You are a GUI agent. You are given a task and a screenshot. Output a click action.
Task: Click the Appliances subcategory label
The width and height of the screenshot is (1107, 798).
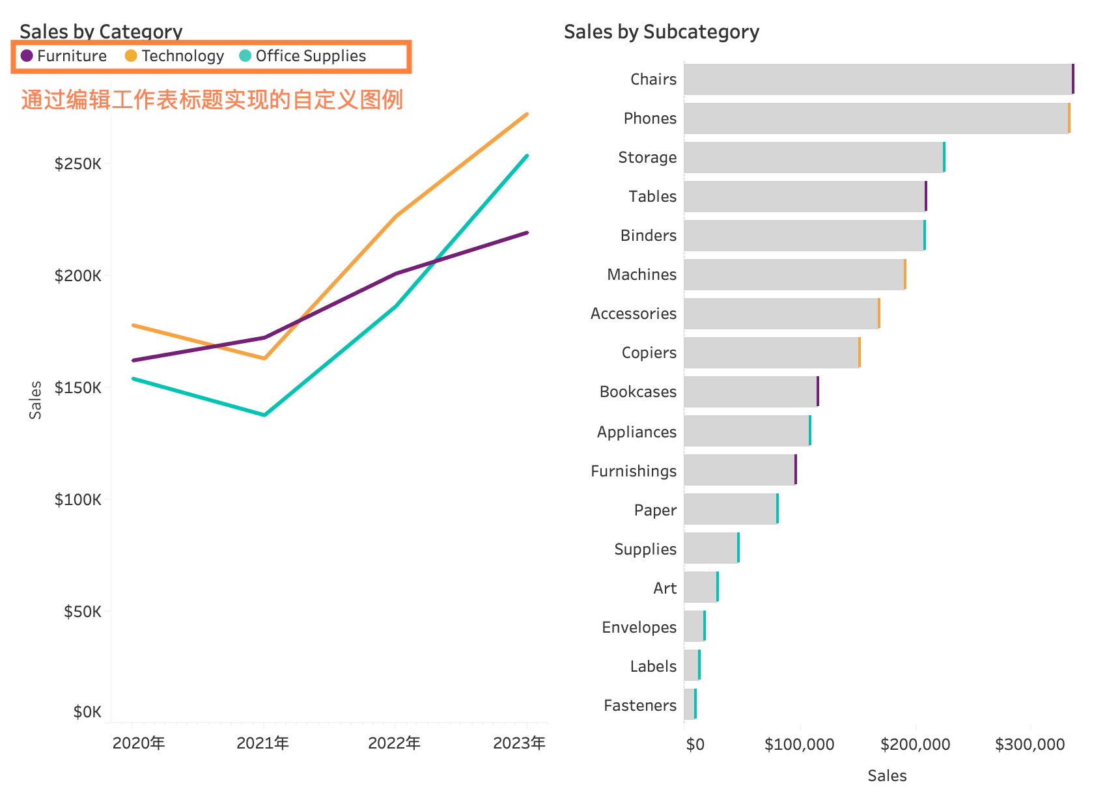636,432
